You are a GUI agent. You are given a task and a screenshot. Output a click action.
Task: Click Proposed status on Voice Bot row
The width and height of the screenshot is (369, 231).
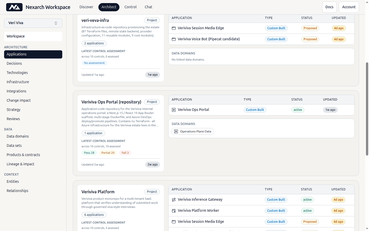coord(310,40)
